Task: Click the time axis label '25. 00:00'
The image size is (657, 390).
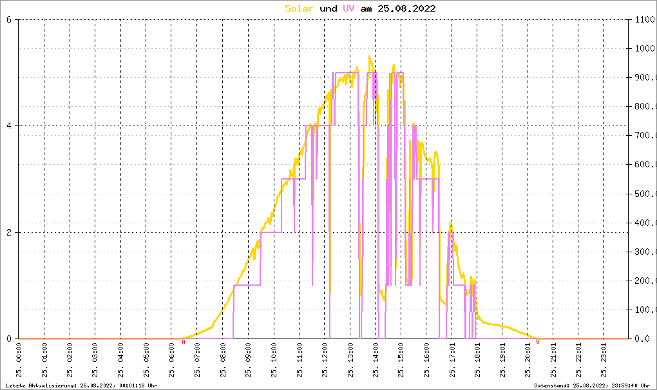Action: (19, 360)
